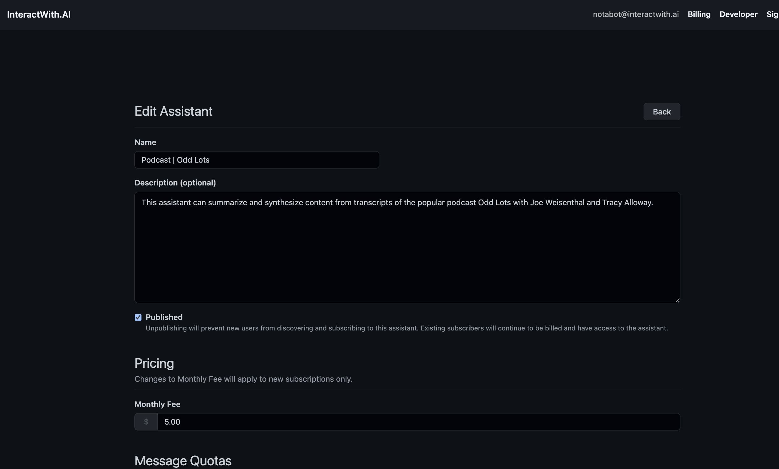Click the dollar sign prefix icon

pos(146,422)
